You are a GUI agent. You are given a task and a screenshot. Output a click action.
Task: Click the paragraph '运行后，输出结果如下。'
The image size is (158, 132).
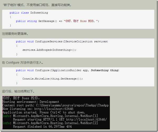tap(18, 91)
